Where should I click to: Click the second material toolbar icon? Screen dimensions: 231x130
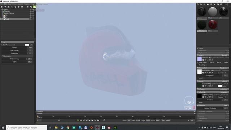[x=201, y=4]
